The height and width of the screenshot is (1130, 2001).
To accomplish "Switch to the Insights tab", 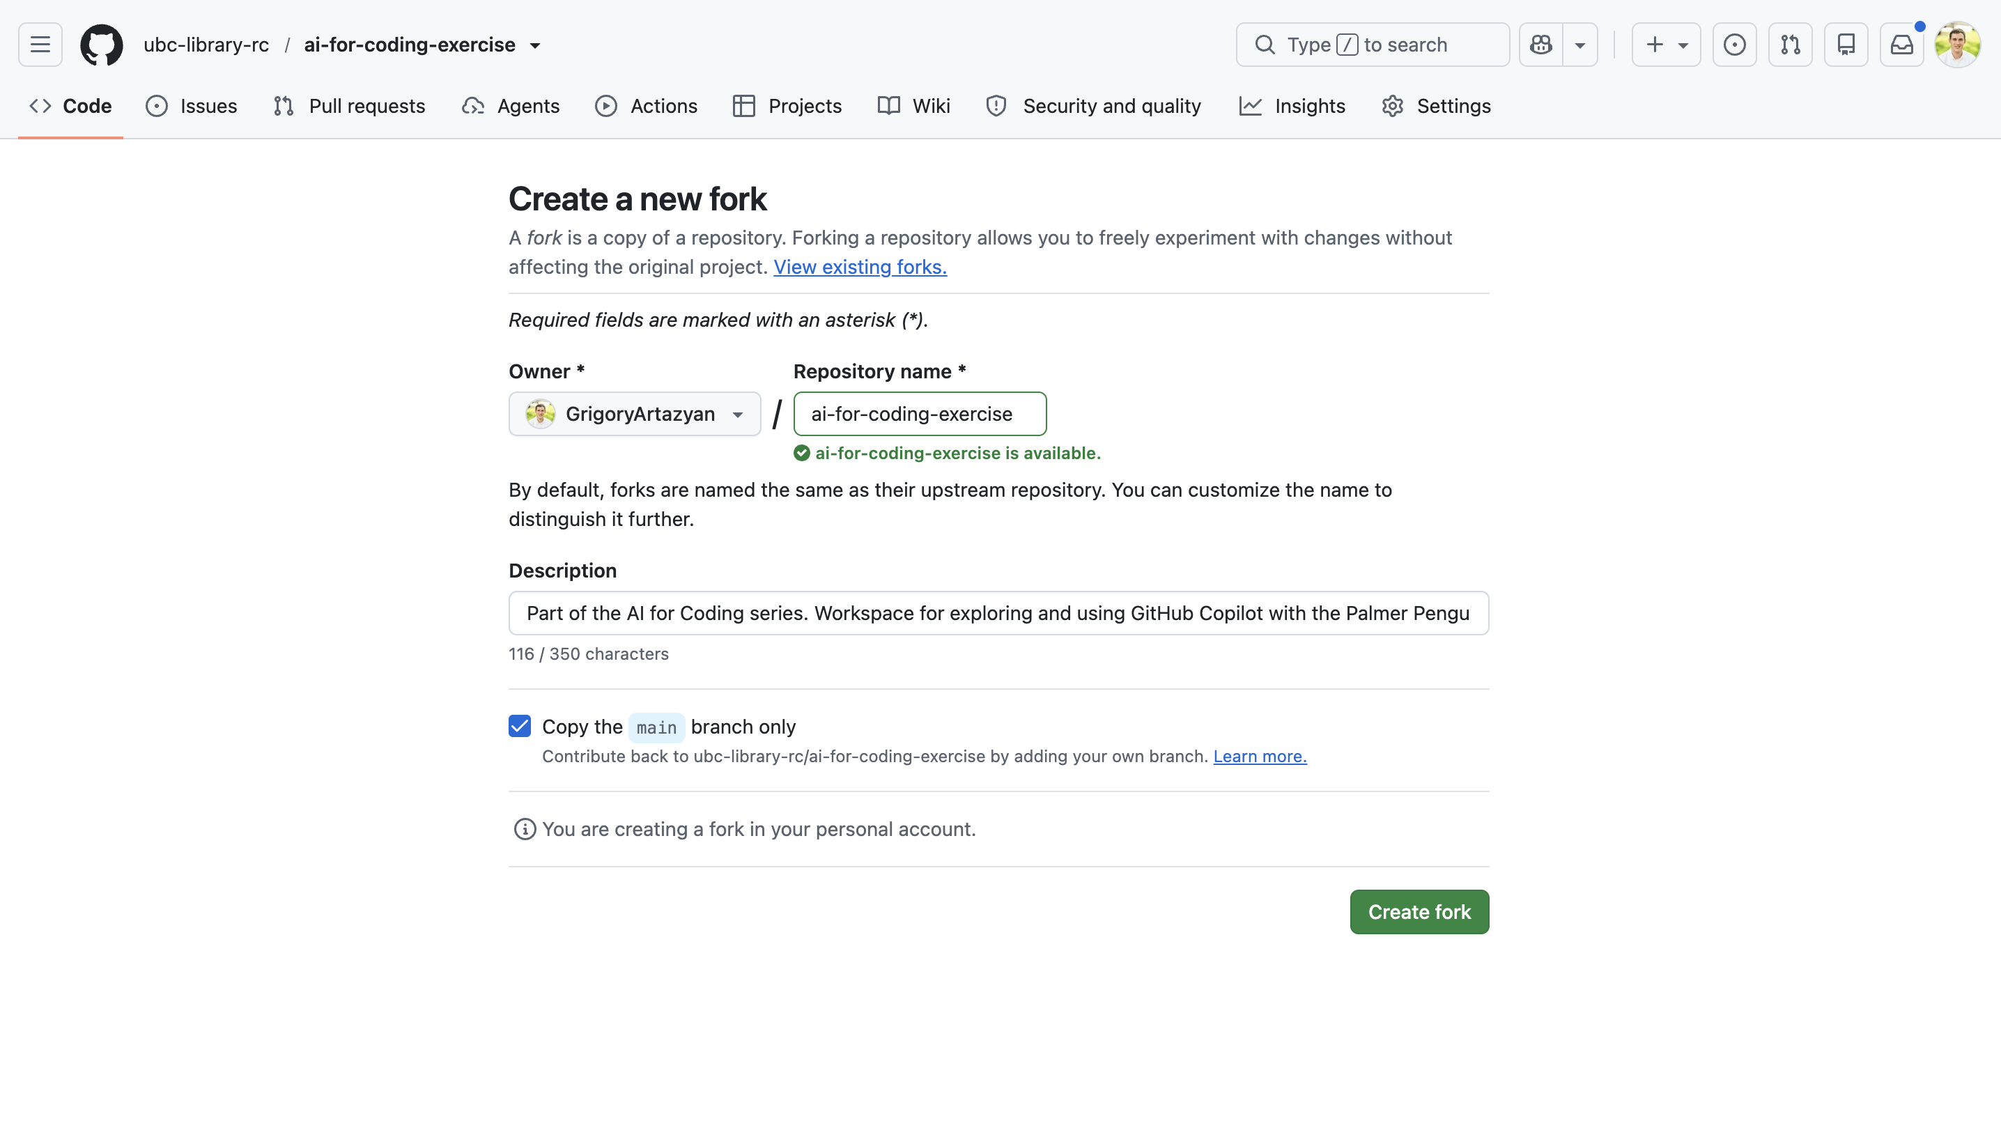I will [x=1292, y=106].
